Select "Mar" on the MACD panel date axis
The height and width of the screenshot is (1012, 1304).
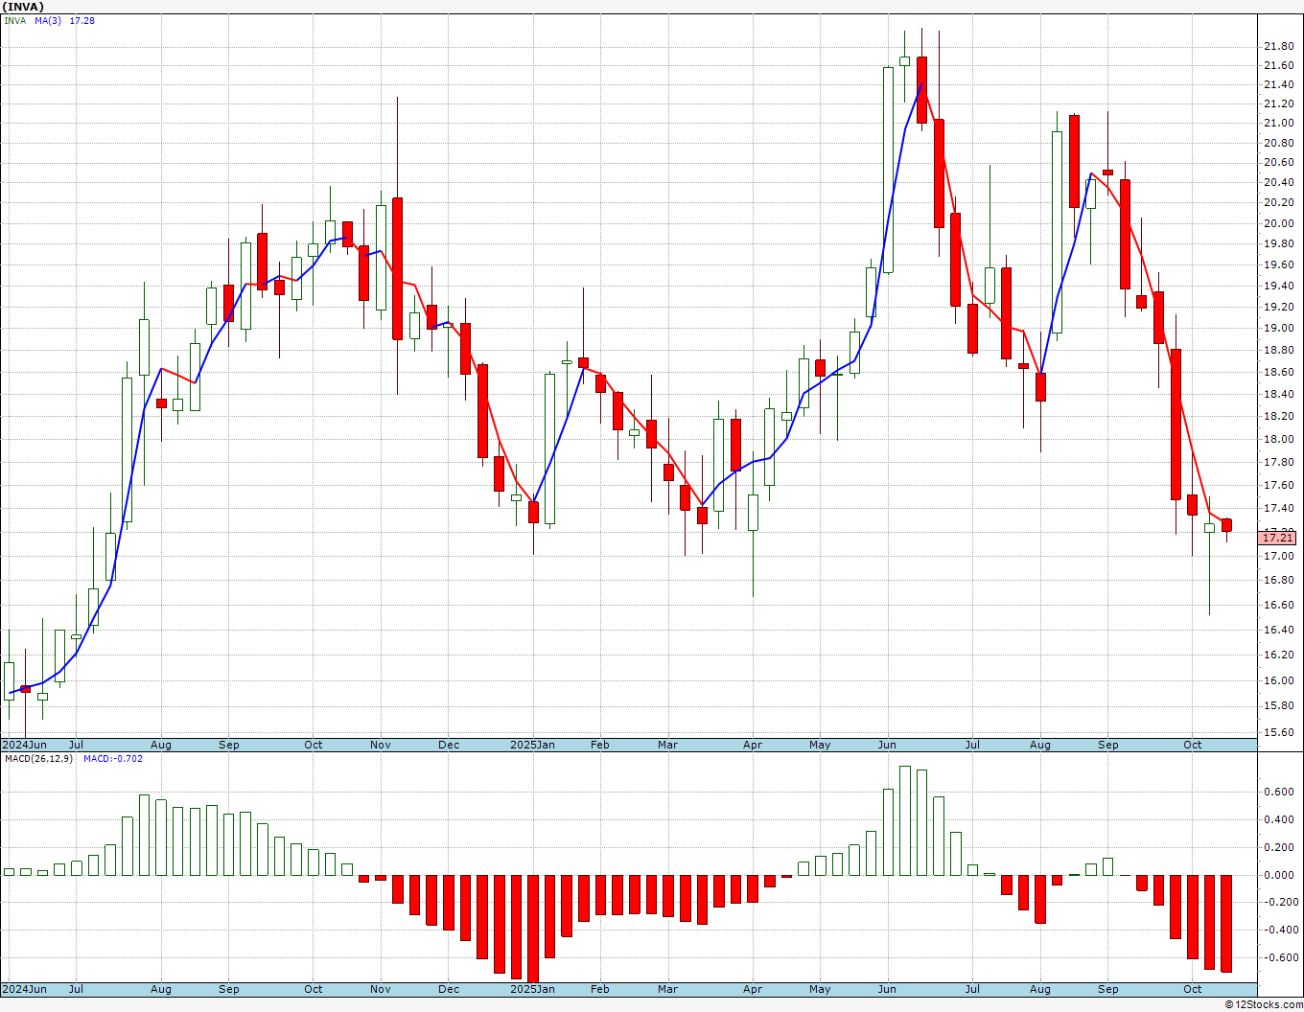667,990
